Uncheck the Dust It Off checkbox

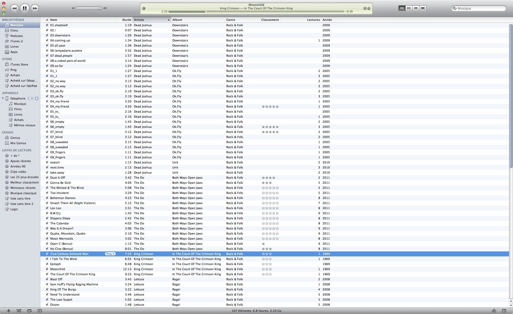(x=47, y=178)
